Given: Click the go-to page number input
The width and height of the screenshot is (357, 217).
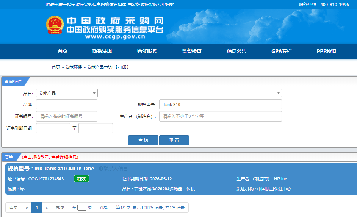Looking at the screenshot, I should tap(82, 208).
